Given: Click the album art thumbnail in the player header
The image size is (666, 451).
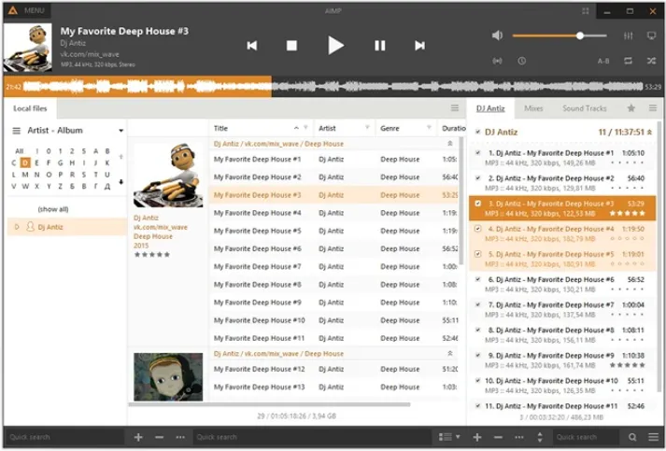Looking at the screenshot, I should (28, 47).
